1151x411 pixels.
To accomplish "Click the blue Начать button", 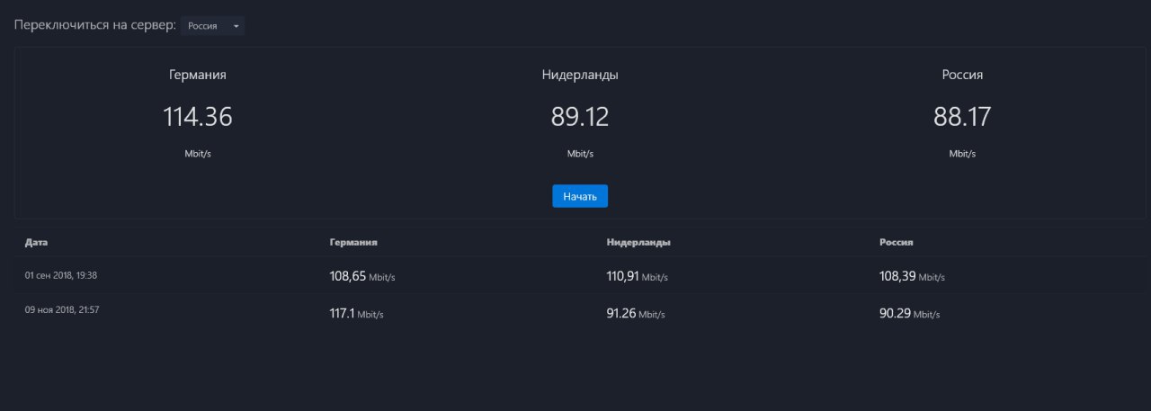I will [580, 196].
